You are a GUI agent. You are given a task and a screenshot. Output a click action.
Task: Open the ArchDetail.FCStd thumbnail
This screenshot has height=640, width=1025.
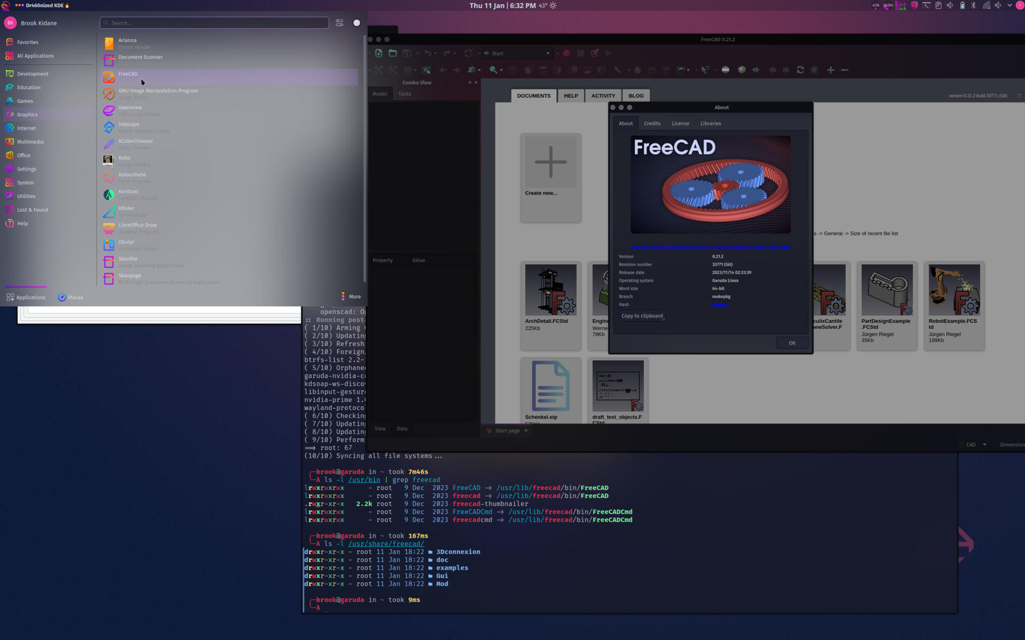pos(550,306)
